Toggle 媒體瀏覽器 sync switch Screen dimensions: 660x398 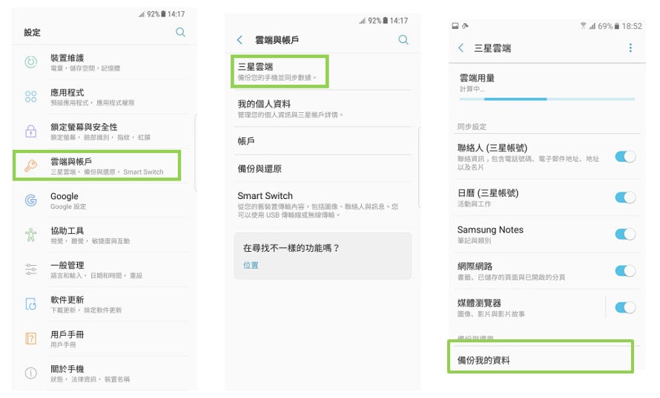[625, 307]
